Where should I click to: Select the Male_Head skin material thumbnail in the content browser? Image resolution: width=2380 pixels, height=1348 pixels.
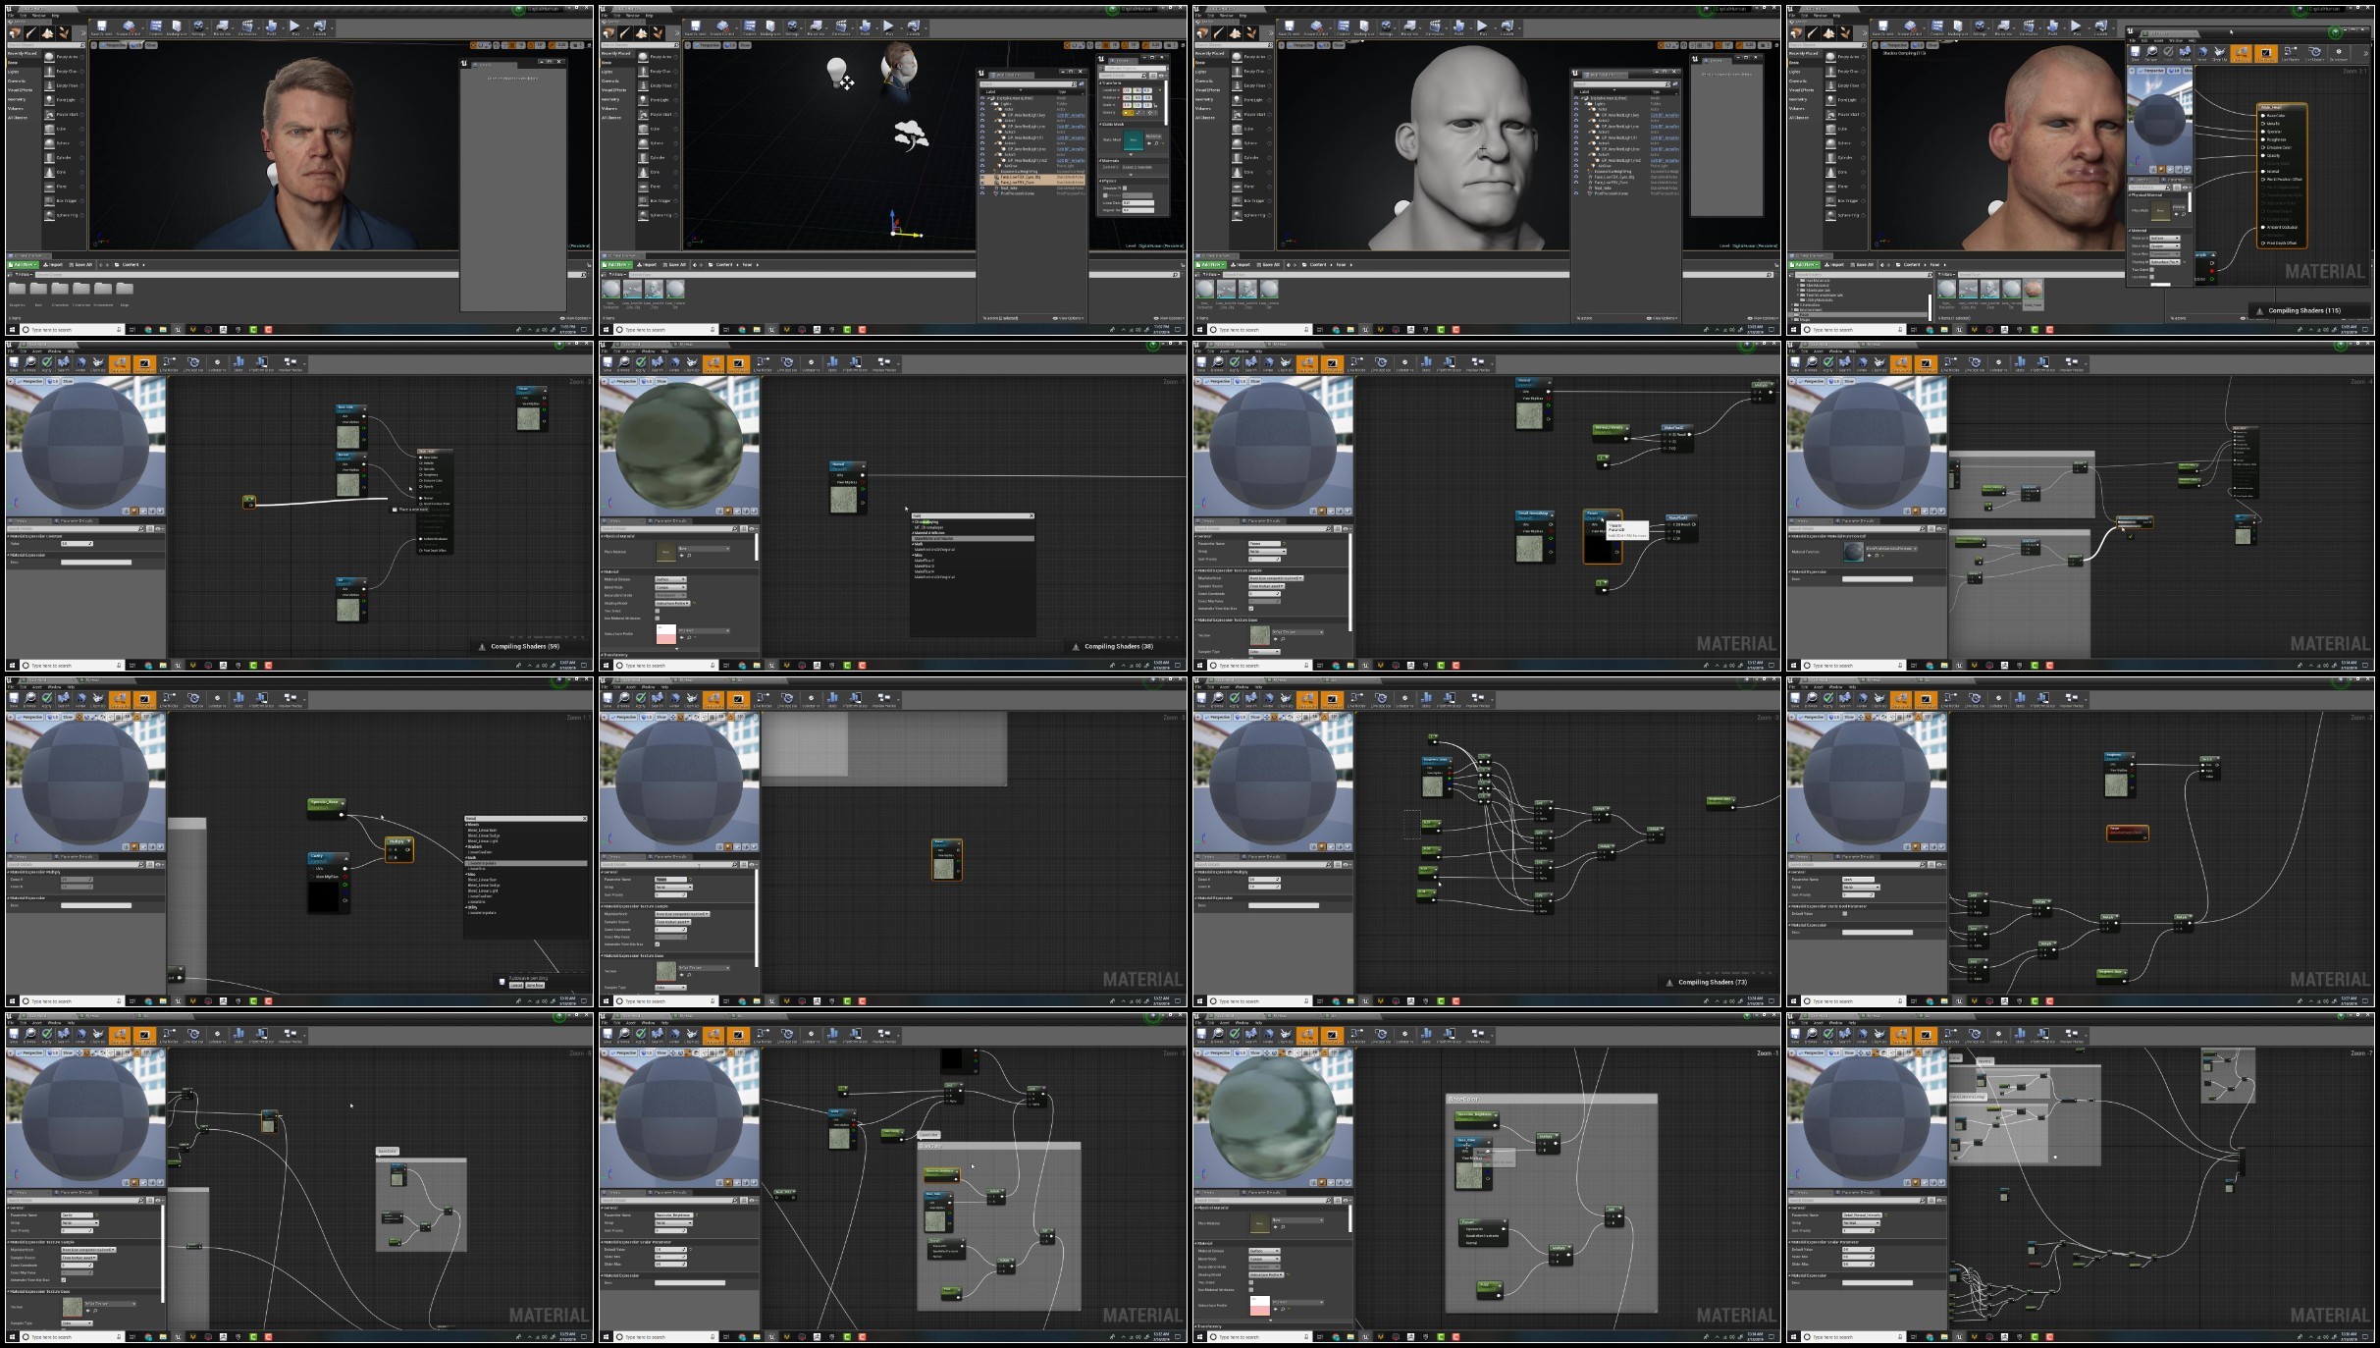pos(2033,289)
